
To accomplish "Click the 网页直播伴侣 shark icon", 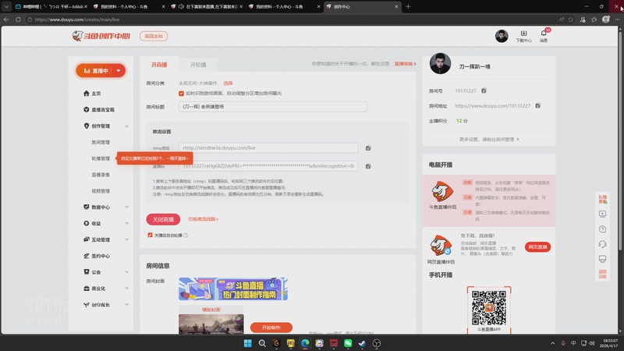I will [441, 245].
